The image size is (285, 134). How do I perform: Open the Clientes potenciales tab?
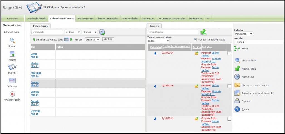pyautogui.click(x=107, y=19)
